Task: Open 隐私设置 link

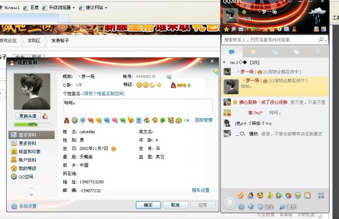Action: pyautogui.click(x=200, y=190)
